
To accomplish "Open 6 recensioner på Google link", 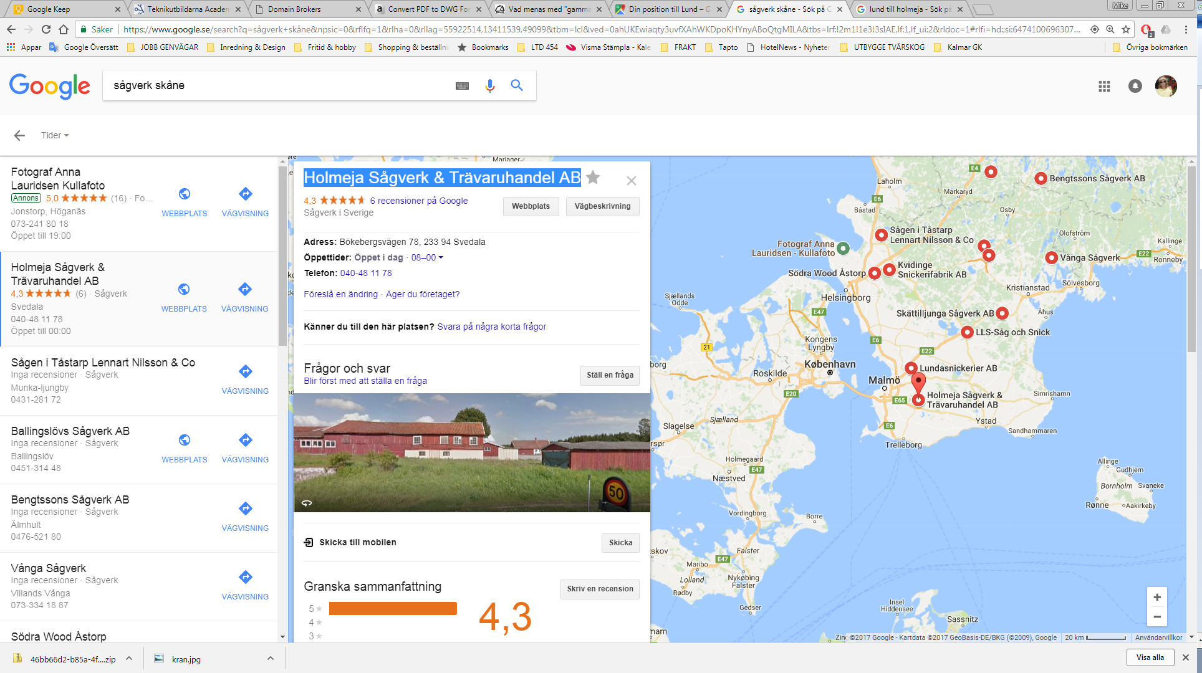I will tap(418, 201).
